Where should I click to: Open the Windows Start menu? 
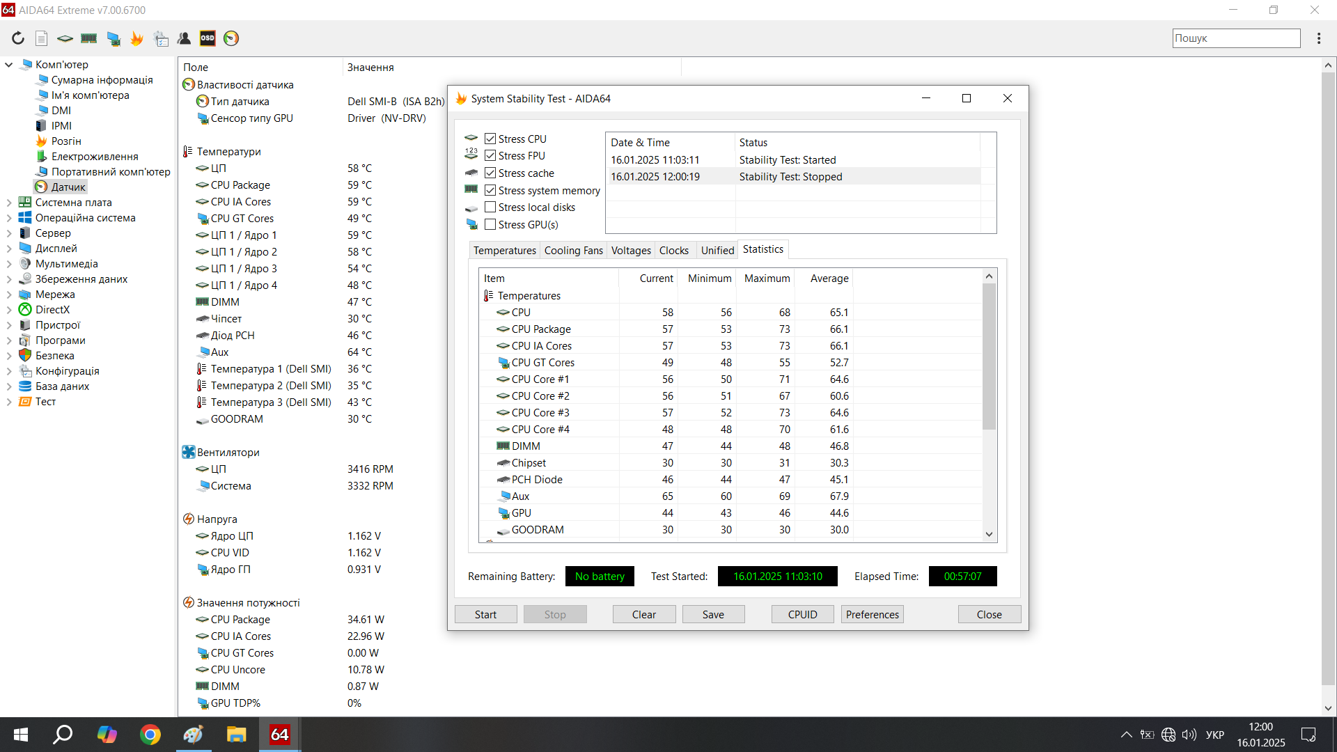click(21, 735)
